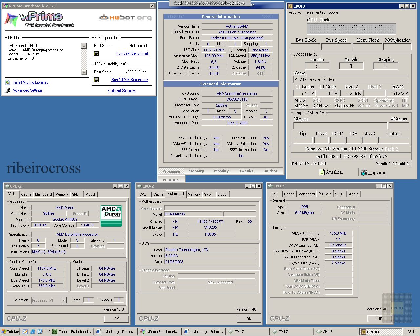420x336 pixels.
Task: Click the Capturar button in CPUID
Action: coord(373,172)
